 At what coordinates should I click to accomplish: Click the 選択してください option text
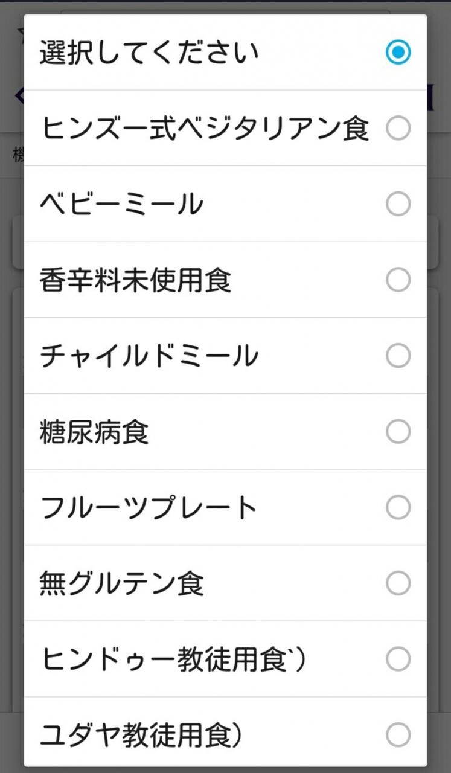click(149, 53)
